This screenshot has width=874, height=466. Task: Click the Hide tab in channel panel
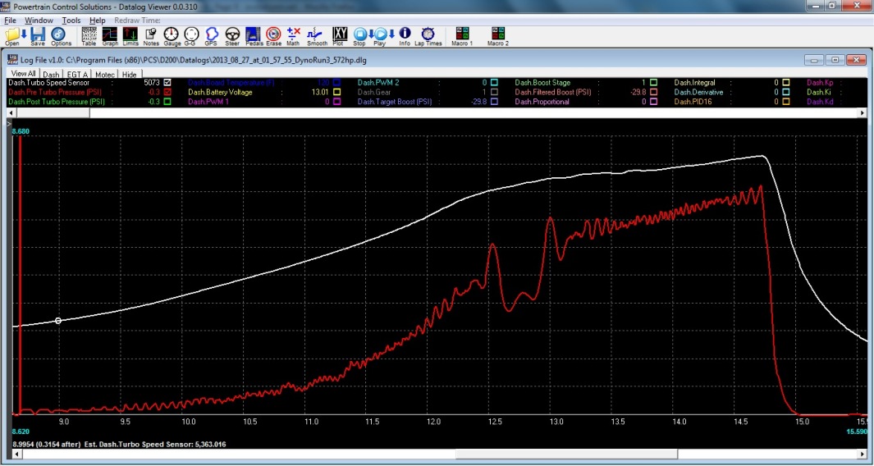130,74
